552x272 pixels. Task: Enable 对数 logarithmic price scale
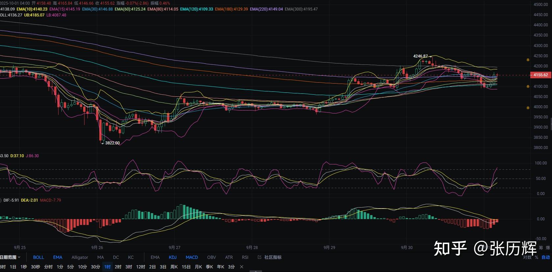(x=527, y=257)
